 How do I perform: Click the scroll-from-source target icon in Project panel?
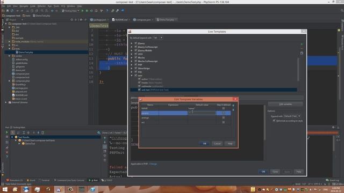(71, 20)
